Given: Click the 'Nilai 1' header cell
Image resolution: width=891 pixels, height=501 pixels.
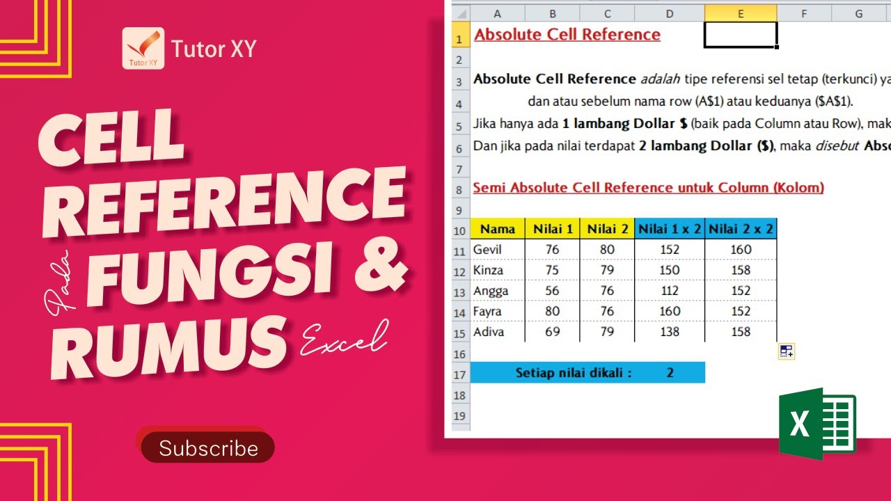Looking at the screenshot, I should click(552, 229).
